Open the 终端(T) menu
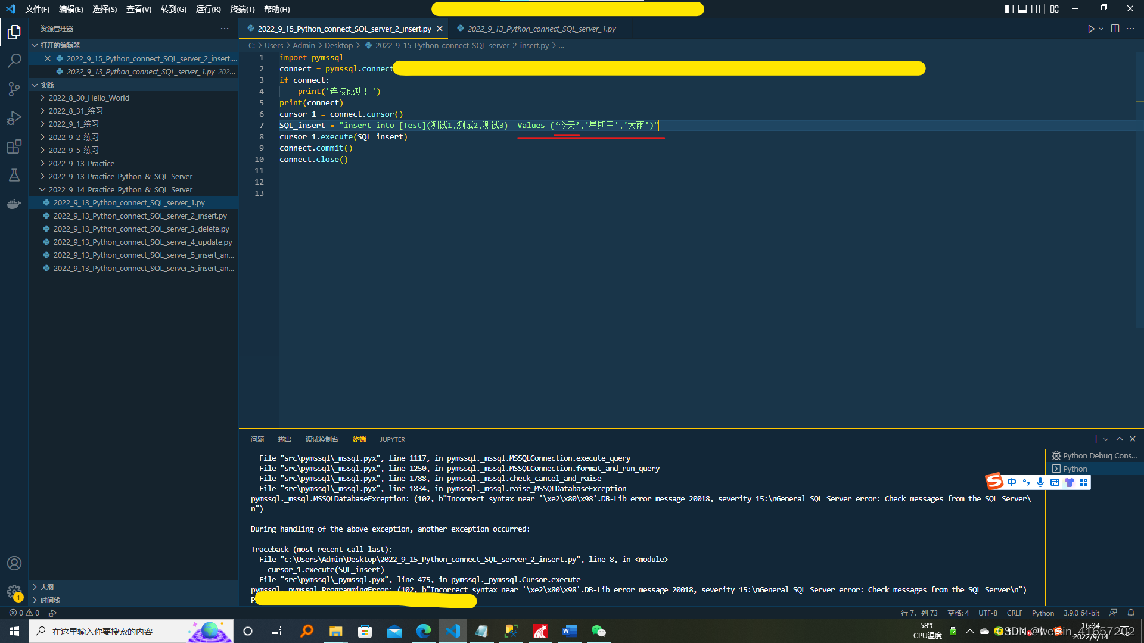 [242, 9]
